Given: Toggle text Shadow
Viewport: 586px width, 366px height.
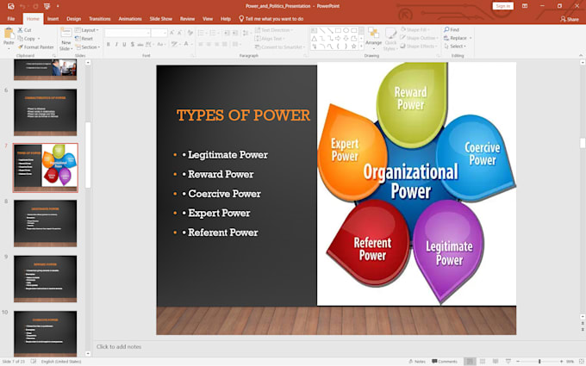Looking at the screenshot, I should [x=133, y=45].
